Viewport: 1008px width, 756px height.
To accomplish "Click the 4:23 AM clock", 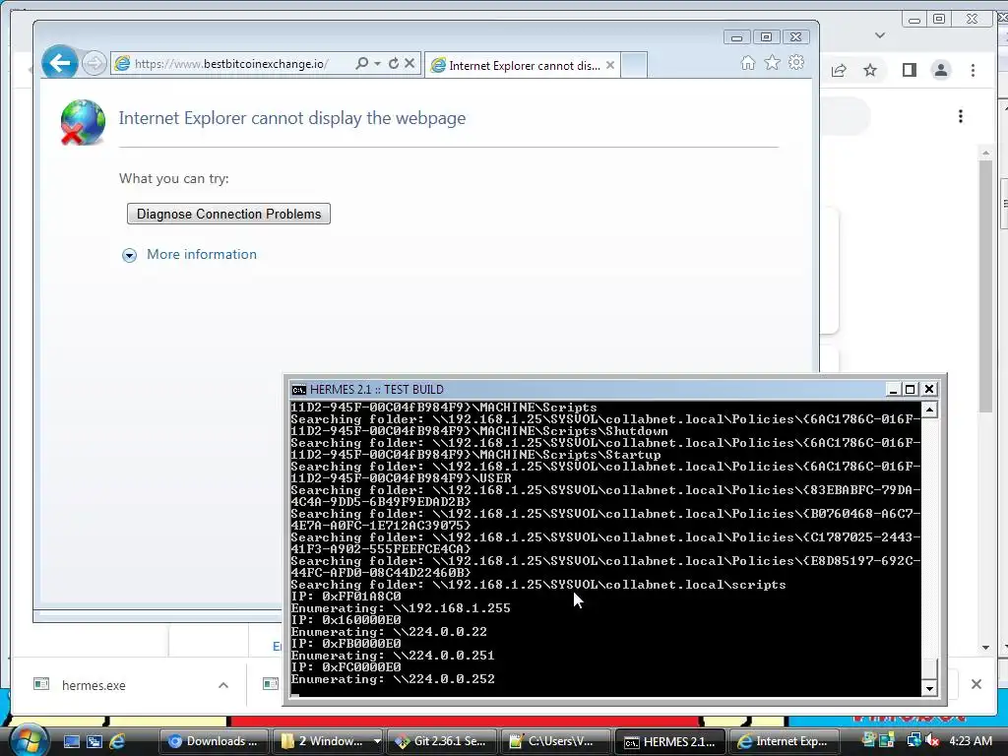I will tap(970, 740).
